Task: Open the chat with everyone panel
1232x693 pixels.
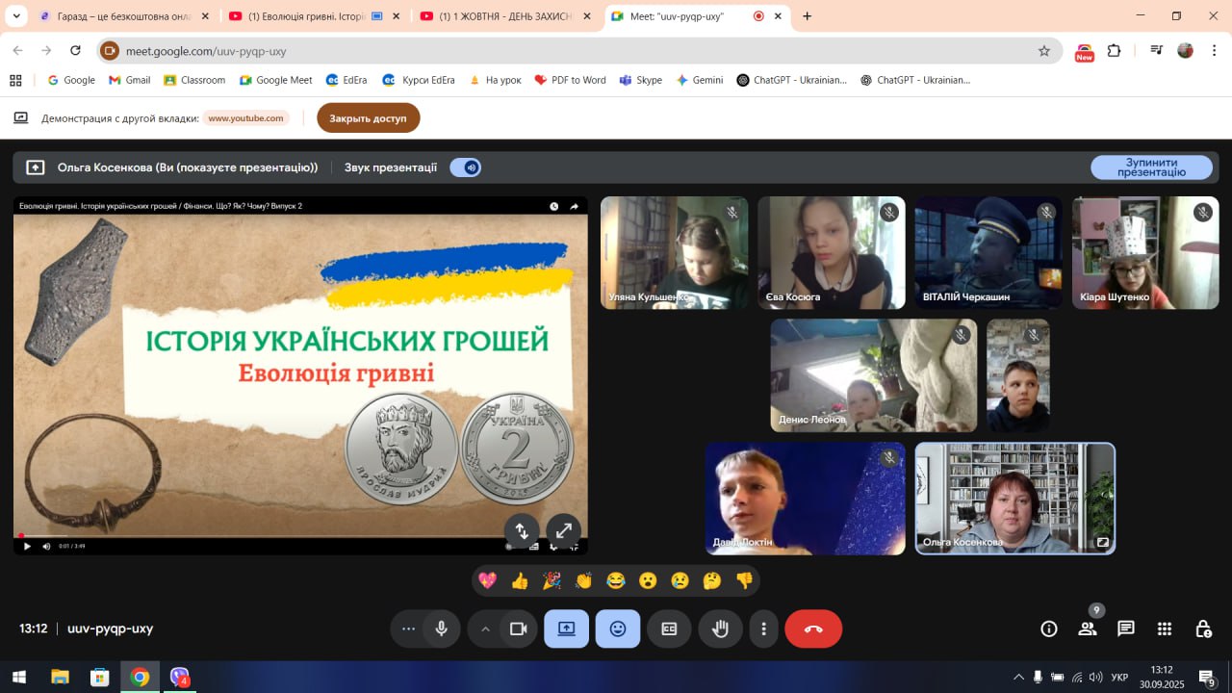Action: coord(1126,629)
